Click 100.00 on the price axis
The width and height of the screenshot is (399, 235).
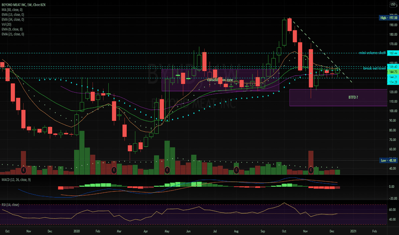click(393, 111)
